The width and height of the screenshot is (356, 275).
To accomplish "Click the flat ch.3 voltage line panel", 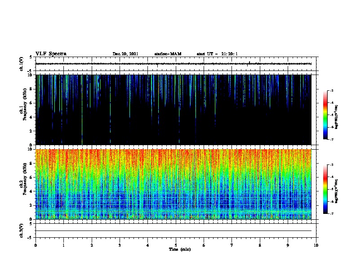I will click(176, 231).
